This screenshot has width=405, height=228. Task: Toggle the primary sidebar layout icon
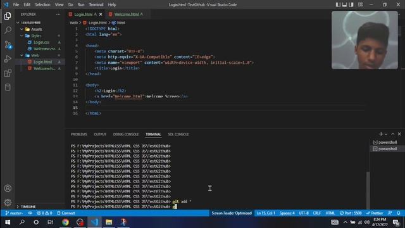(338, 4)
